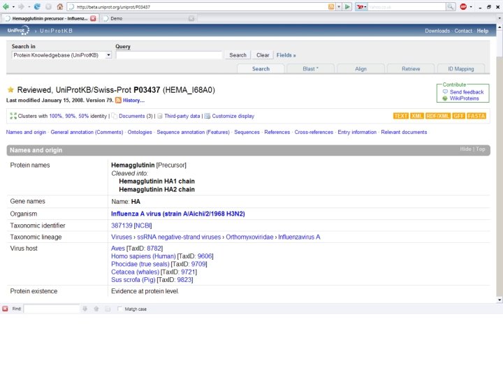Click Find Next down arrow

[85, 309]
